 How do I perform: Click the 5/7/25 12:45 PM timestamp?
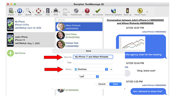(135, 63)
